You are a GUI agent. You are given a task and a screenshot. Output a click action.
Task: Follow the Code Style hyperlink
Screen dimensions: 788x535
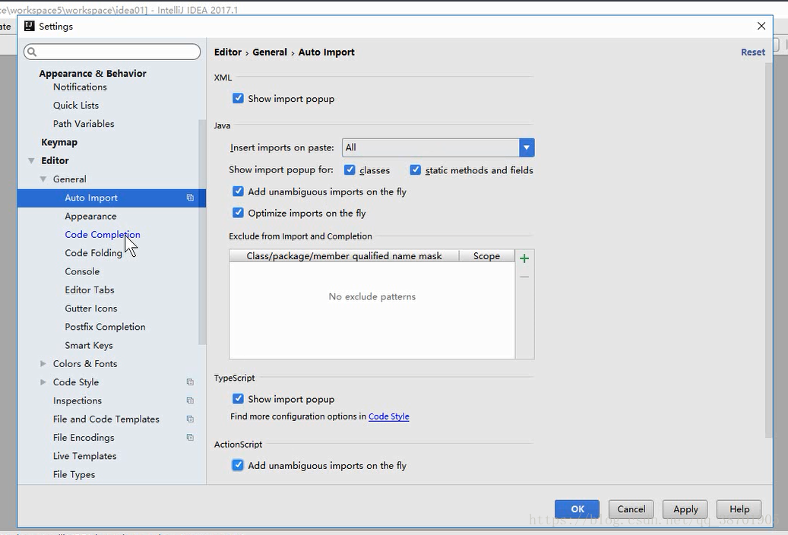coord(388,416)
